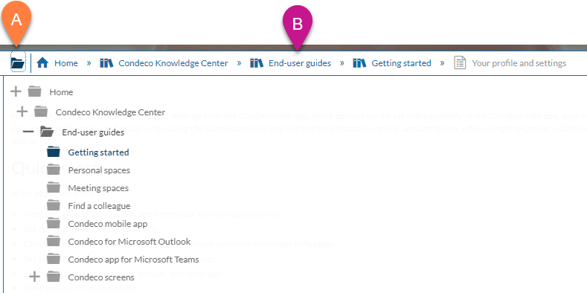Click the Home house icon in breadcrumbs
The width and height of the screenshot is (587, 293).
coord(42,63)
